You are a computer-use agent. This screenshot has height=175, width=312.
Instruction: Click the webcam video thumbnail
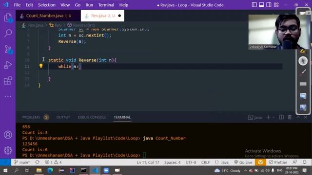pos(279,32)
